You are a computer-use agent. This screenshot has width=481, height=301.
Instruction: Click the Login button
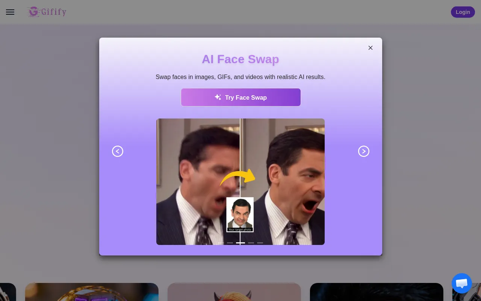(463, 12)
